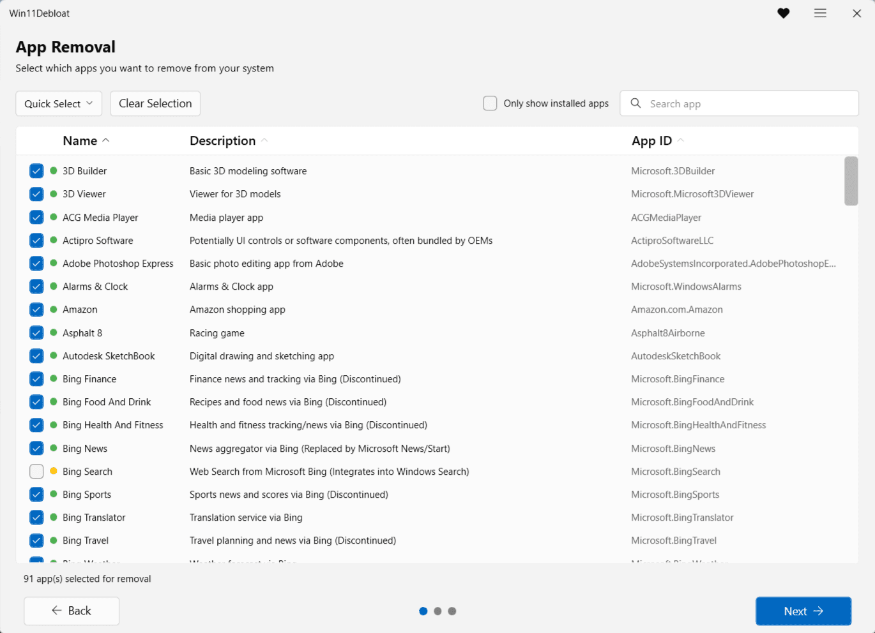Screen dimensions: 875x633
Task: Click the green status dot beside 3D Builder
Action: (54, 171)
